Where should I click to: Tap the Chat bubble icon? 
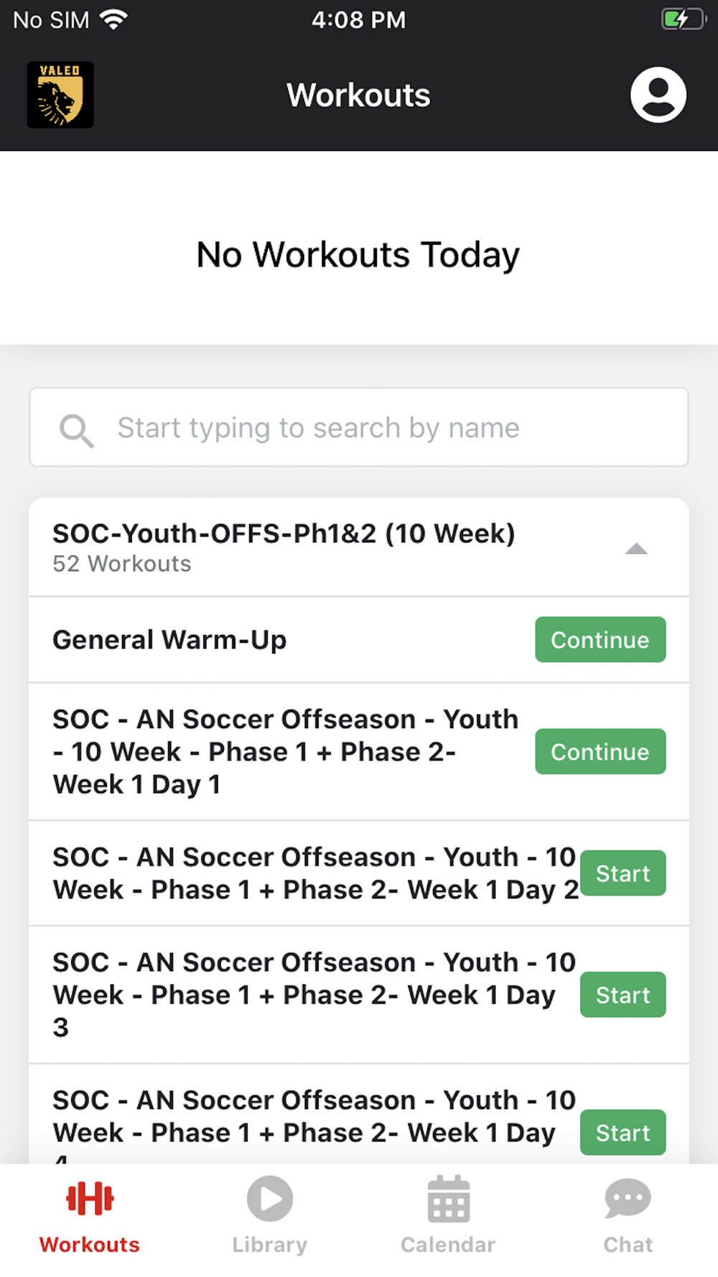628,1198
